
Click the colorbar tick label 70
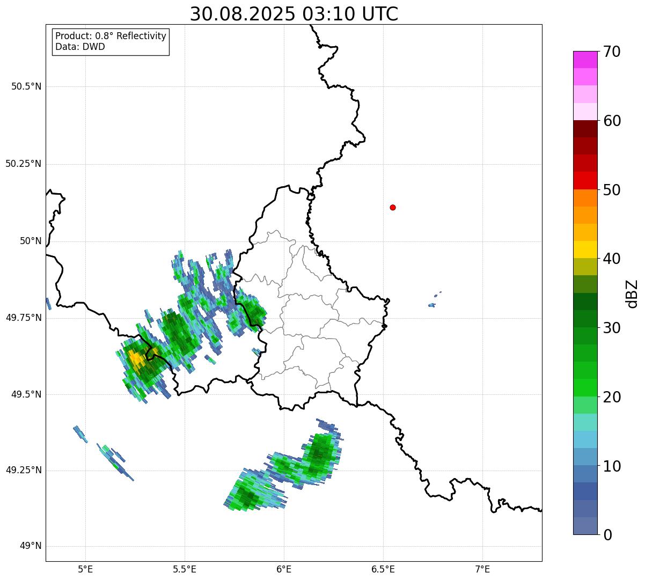pos(612,52)
